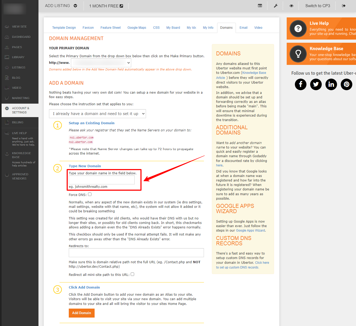Image resolution: width=356 pixels, height=326 pixels.
Task: Click the logout arrow icon at top right
Action: point(344,6)
